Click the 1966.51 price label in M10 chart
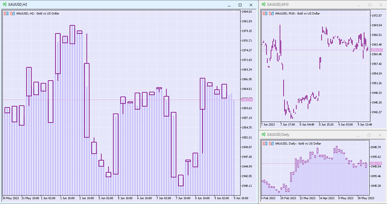The image size is (387, 204). tap(377, 35)
